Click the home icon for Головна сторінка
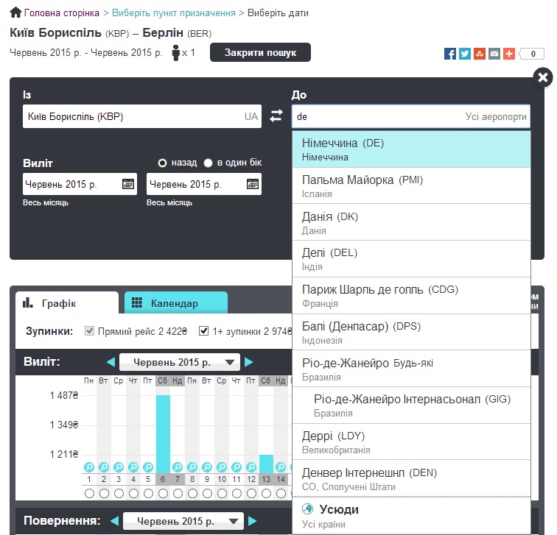Viewport: 557px width, 535px height. click(15, 13)
